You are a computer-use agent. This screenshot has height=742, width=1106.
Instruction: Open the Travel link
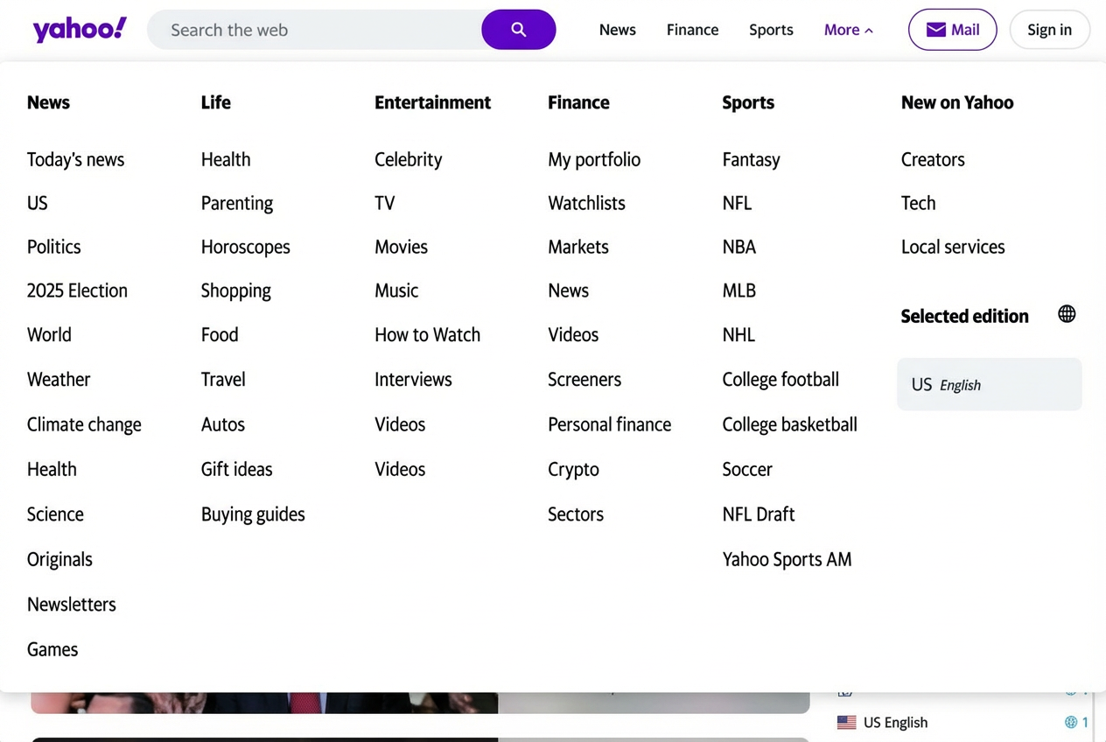pos(223,379)
